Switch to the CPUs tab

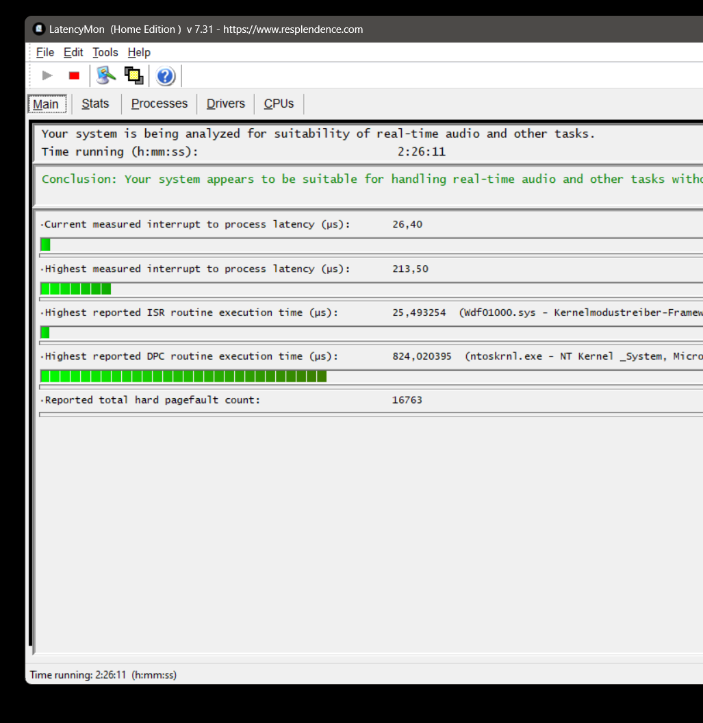279,103
